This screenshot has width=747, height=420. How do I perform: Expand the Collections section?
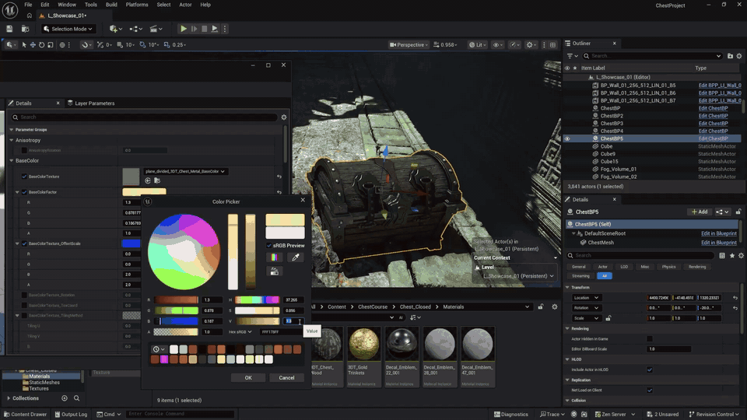9,398
